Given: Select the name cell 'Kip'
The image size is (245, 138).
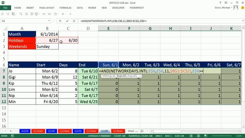Looking at the screenshot, I should tap(22, 83).
